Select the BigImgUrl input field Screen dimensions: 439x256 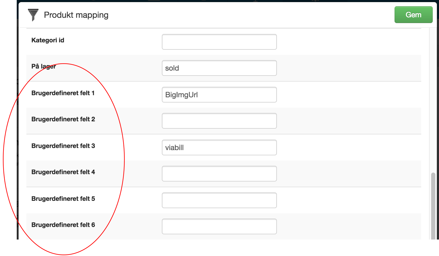pyautogui.click(x=219, y=95)
